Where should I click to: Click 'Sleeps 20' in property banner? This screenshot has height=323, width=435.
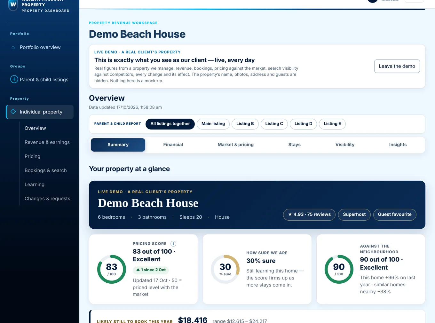(191, 217)
